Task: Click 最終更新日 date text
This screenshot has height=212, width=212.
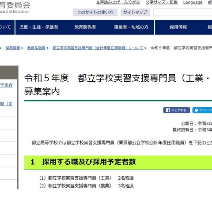Action: (192, 130)
